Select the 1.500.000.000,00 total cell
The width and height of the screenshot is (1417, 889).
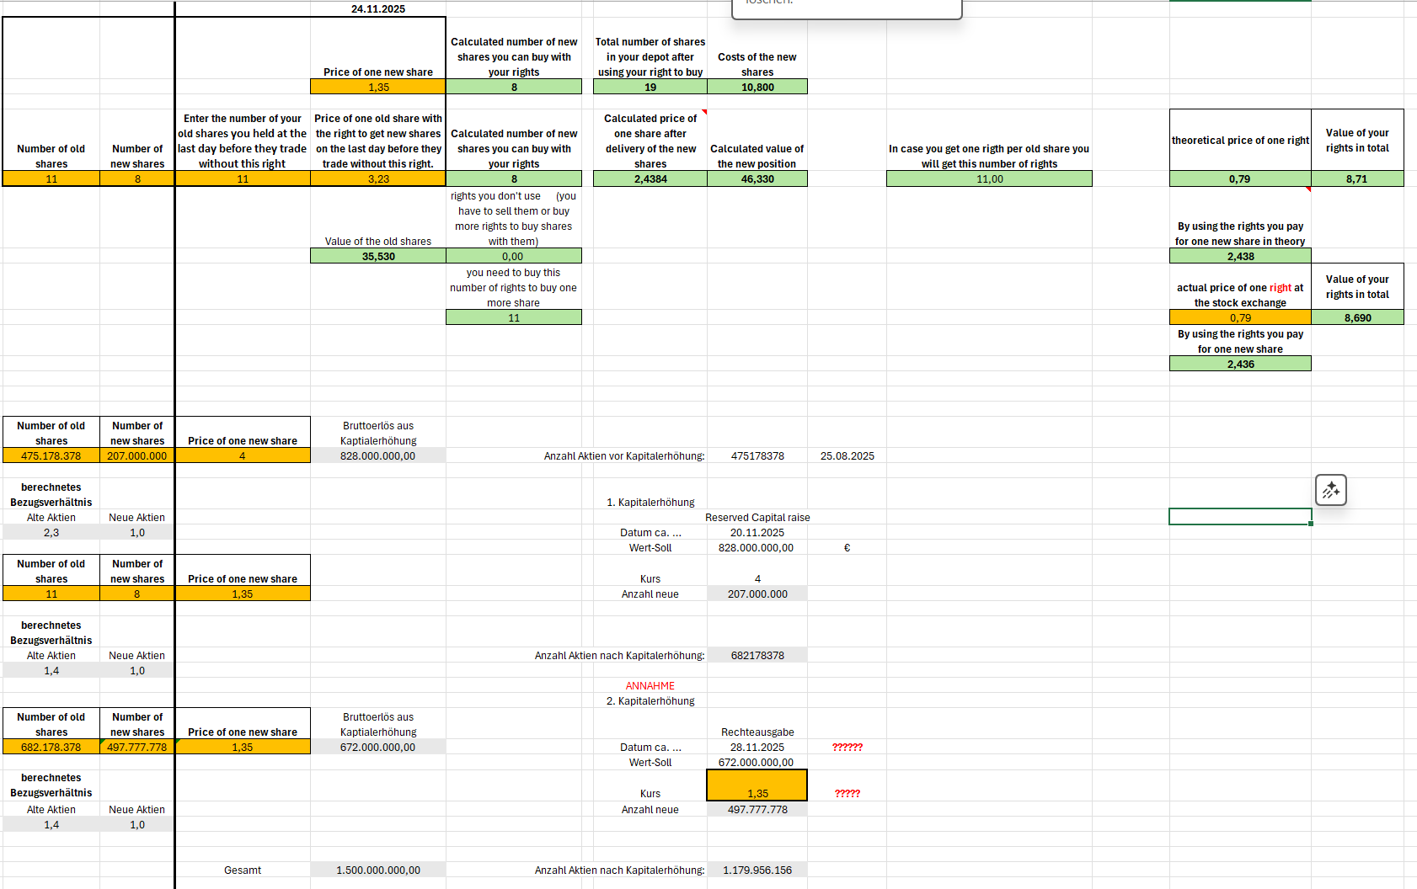pos(377,870)
